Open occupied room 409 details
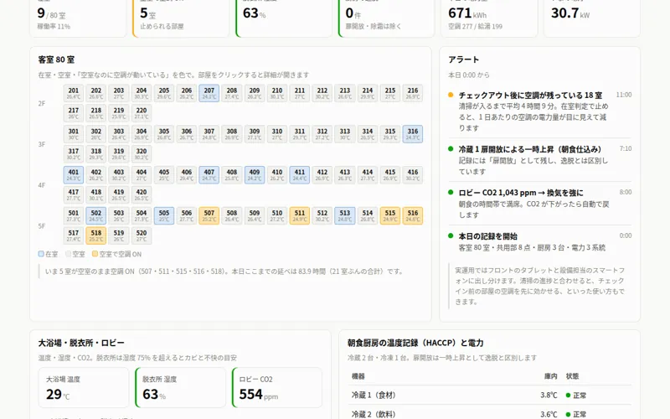This screenshot has width=670, height=419. (255, 175)
